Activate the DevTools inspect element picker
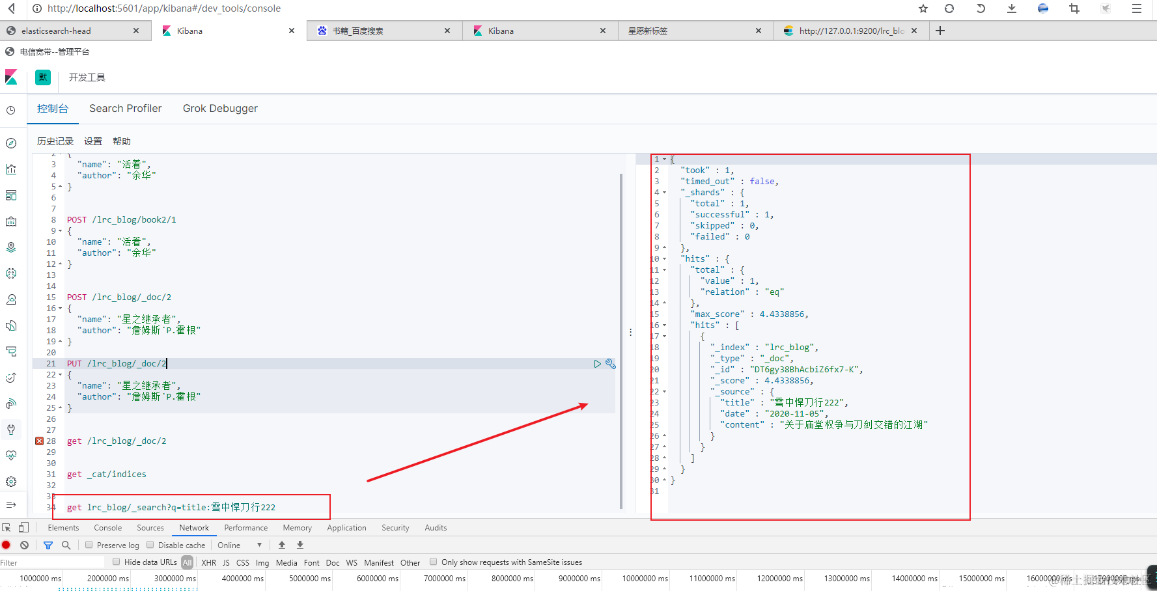Viewport: 1157px width, 591px height. tap(7, 528)
